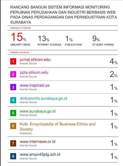Screen dimensions: 123x166
Task: Click the 15% similarity index value
Action: point(19,37)
